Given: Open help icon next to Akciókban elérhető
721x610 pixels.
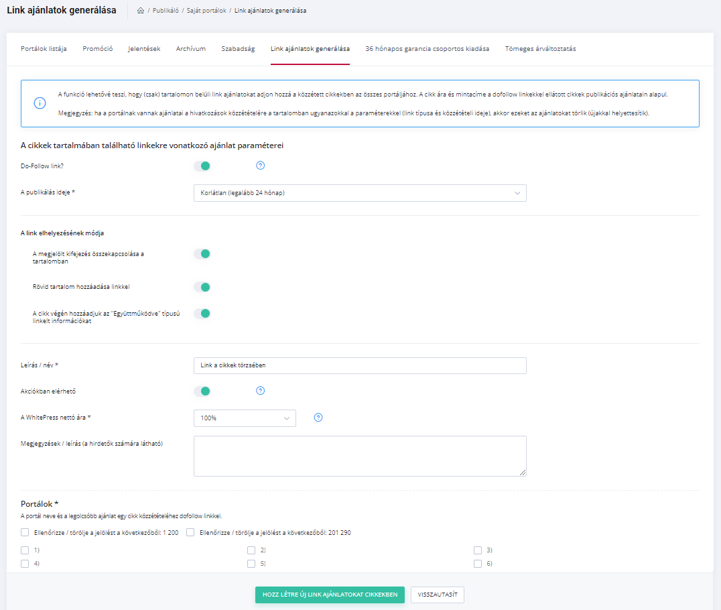Looking at the screenshot, I should (x=260, y=391).
